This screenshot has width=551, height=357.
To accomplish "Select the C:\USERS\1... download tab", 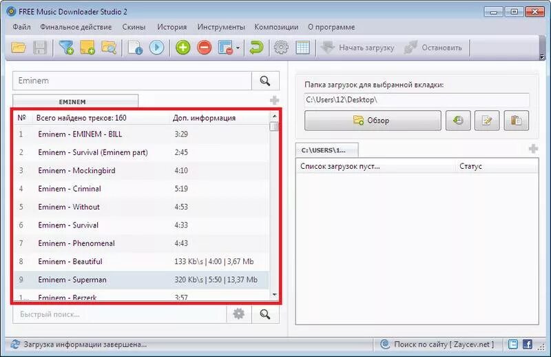I will coord(326,150).
